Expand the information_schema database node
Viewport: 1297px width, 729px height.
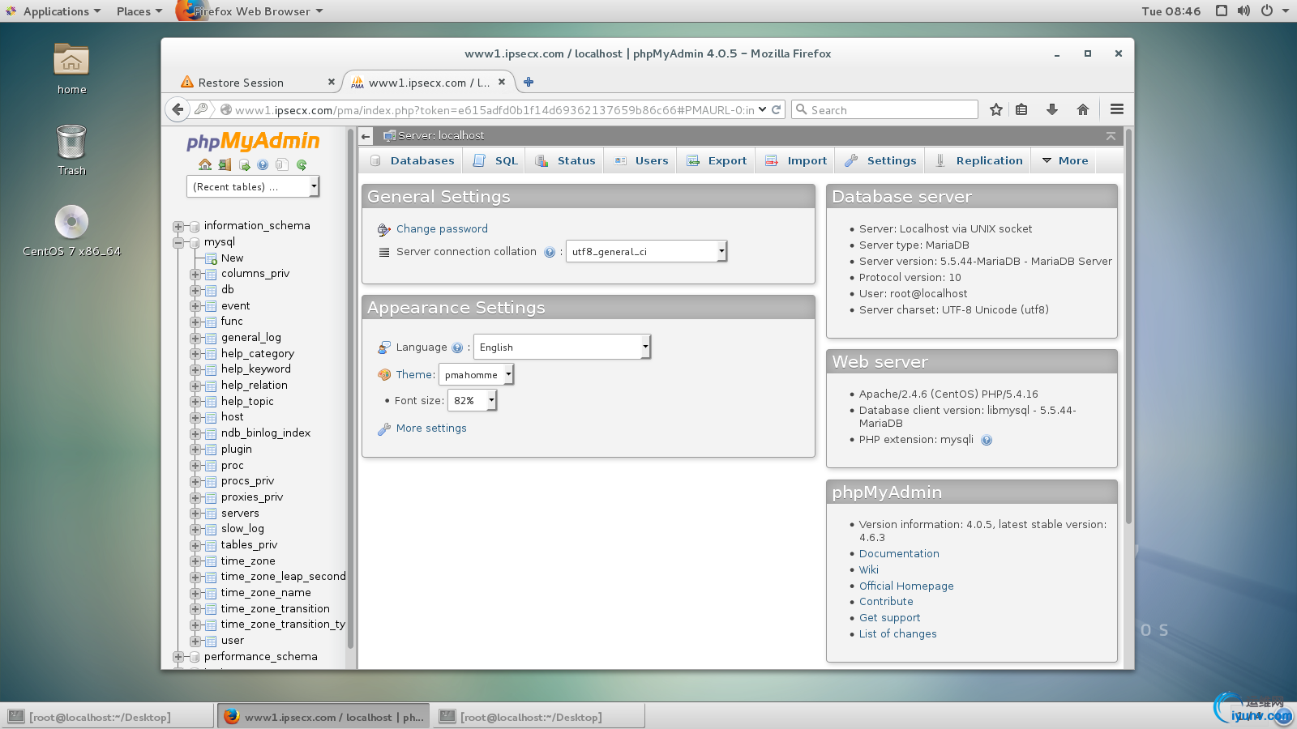point(178,225)
